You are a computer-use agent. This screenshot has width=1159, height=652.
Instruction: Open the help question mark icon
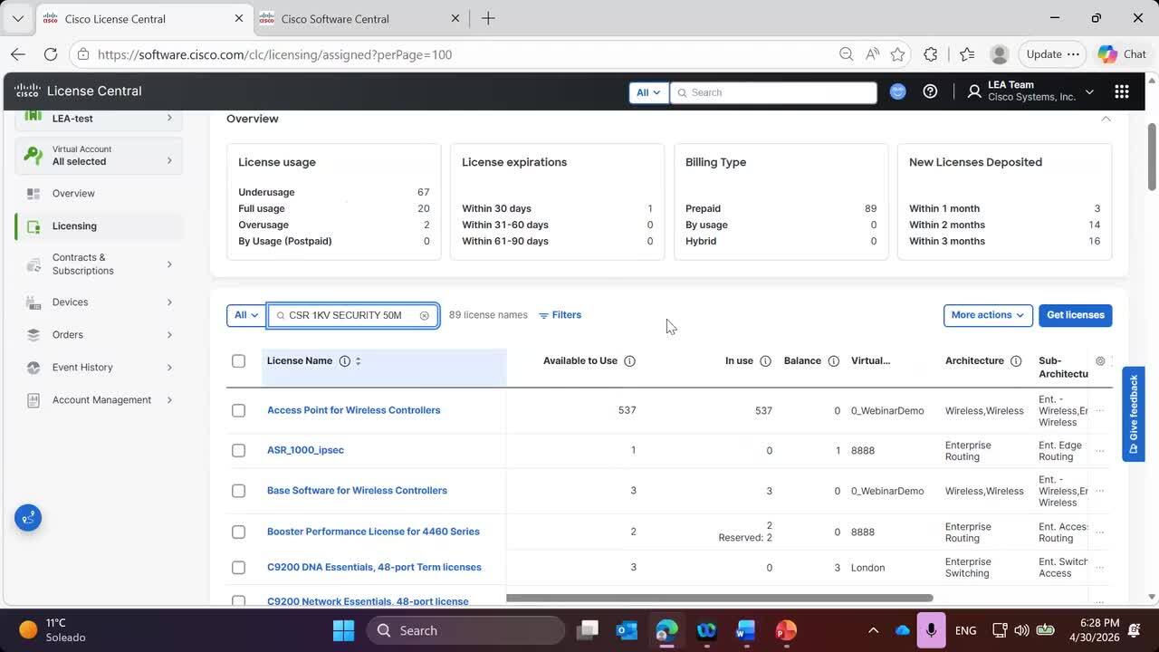(930, 91)
